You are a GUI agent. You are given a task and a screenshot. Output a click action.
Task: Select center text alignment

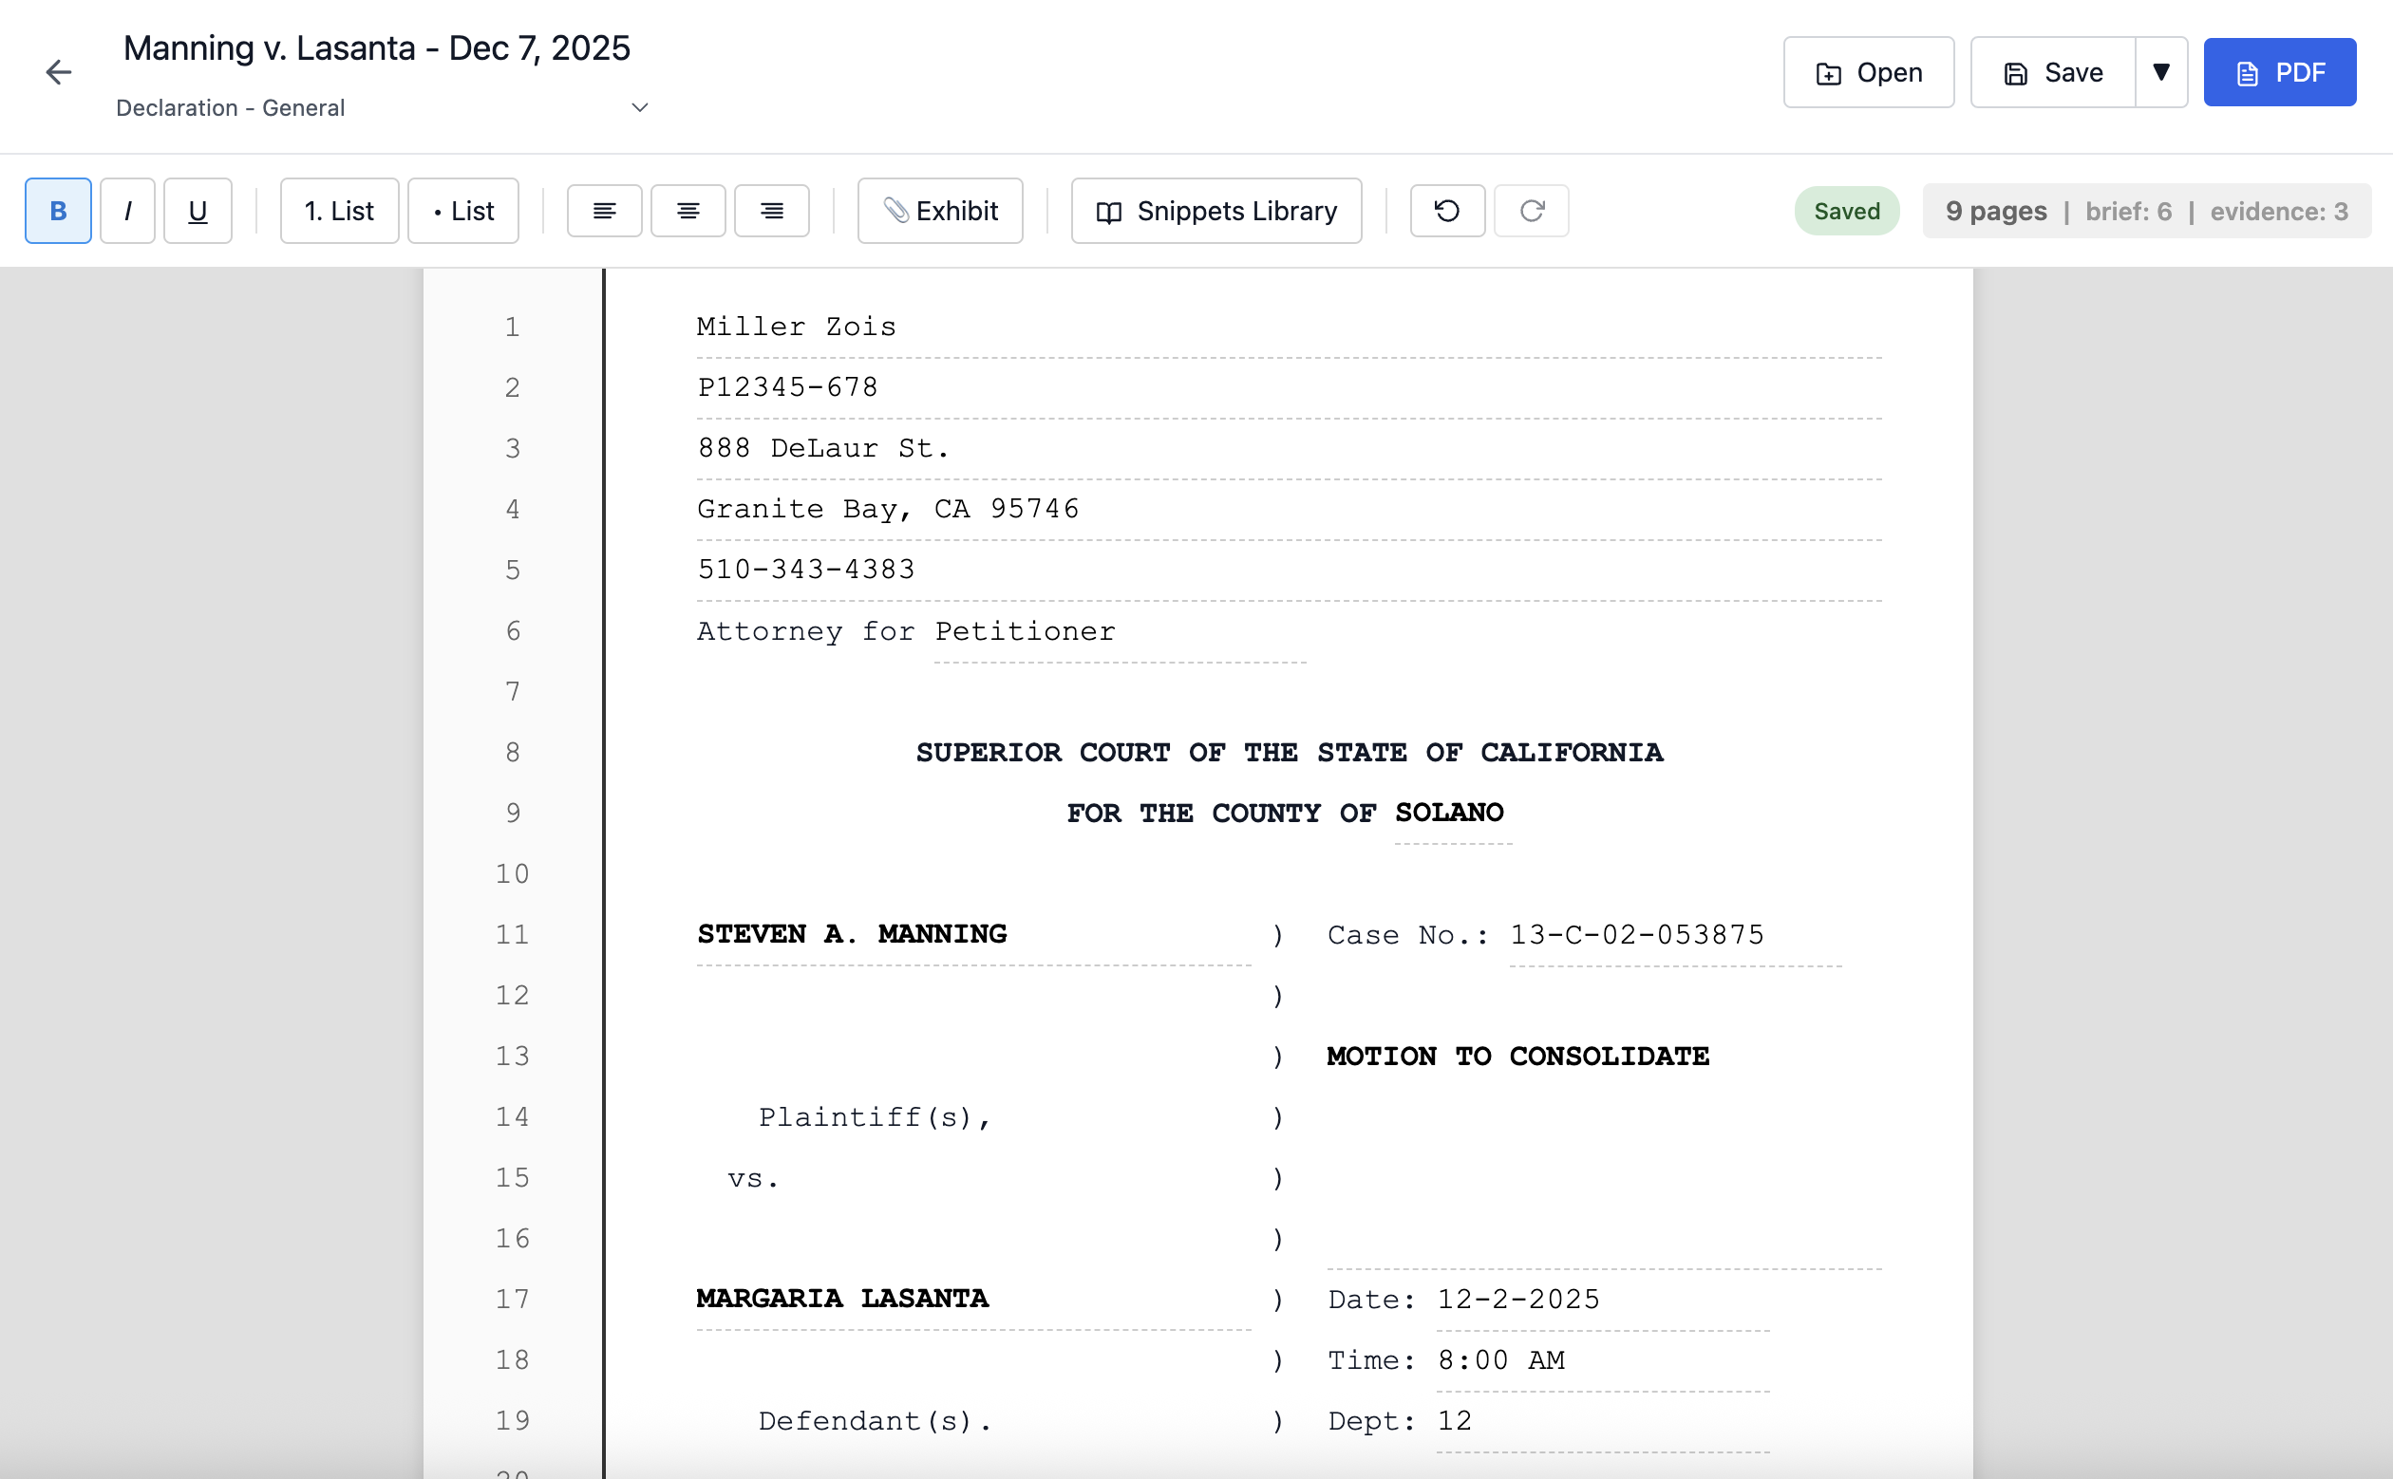(x=688, y=211)
